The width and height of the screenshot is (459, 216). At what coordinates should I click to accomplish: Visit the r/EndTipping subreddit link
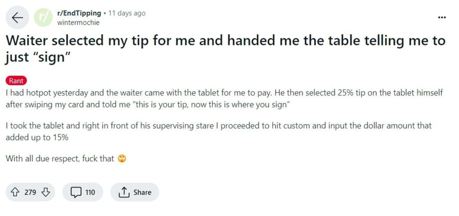[x=79, y=13]
